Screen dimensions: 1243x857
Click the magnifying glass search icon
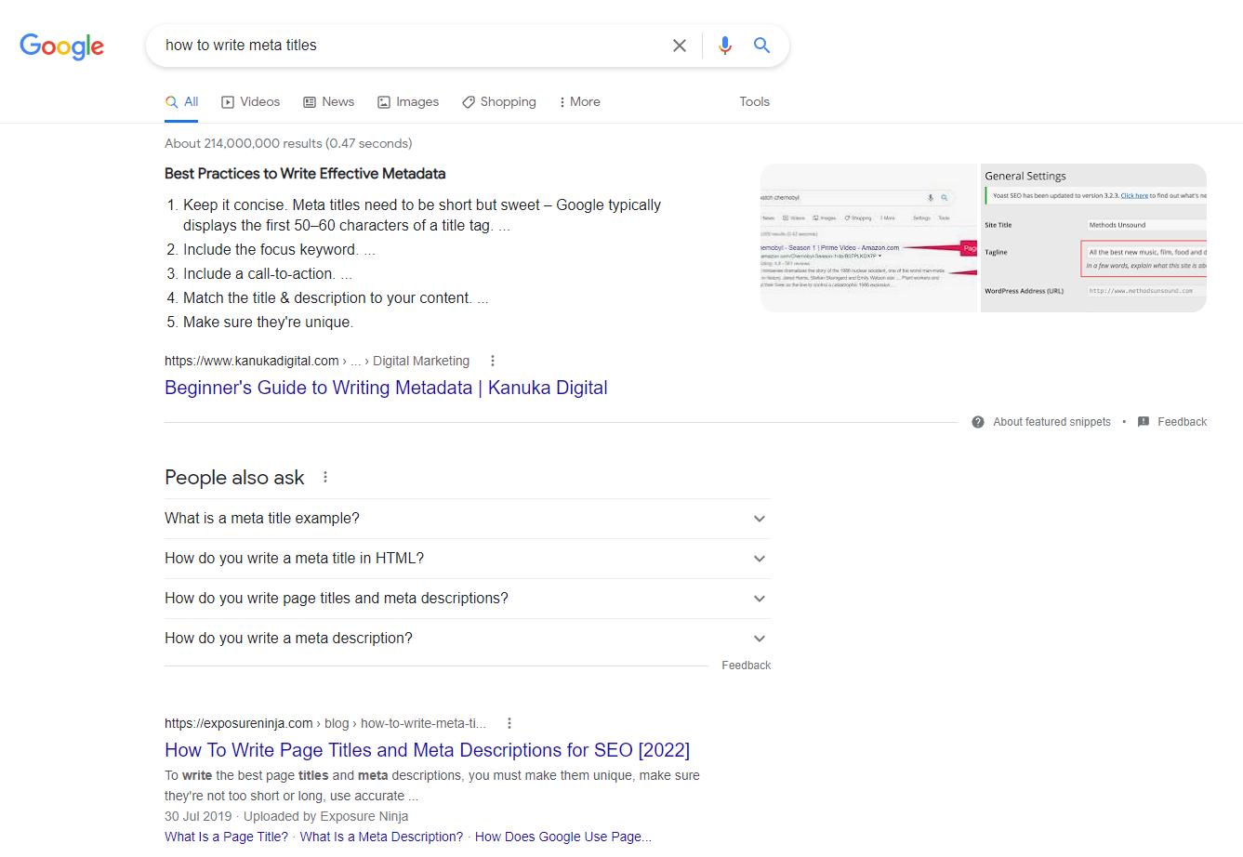click(x=761, y=45)
